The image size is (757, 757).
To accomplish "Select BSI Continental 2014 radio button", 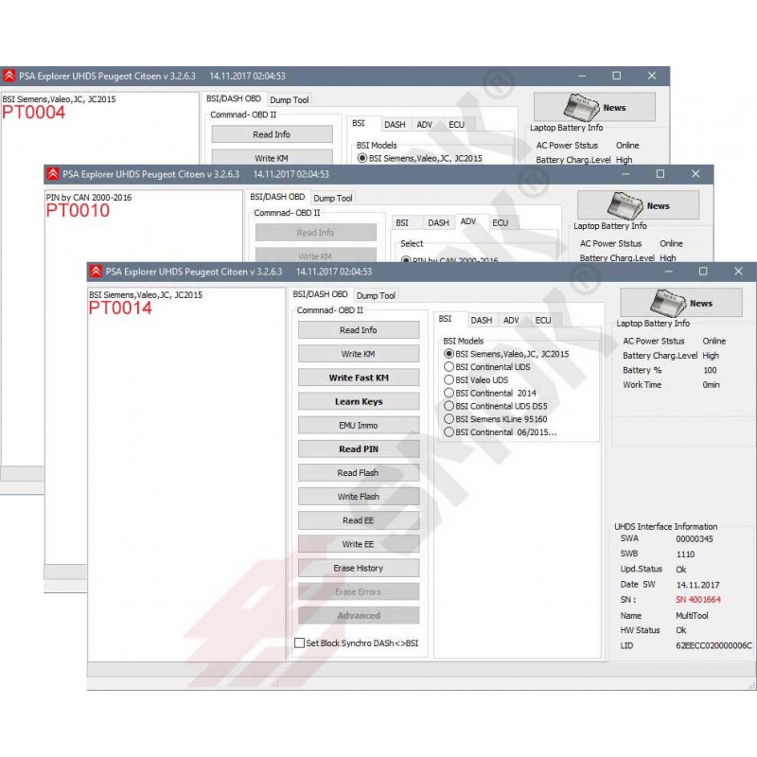I will pos(449,393).
